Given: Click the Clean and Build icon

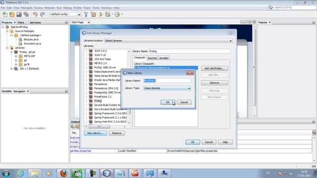Looking at the screenshot, I should [93, 14].
